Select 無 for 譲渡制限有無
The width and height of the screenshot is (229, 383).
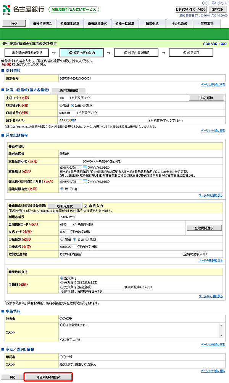point(62,189)
